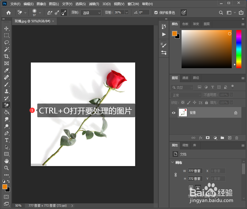Open the Edit Toolbar ellipsis menu
This screenshot has width=247, height=209.
(6, 175)
